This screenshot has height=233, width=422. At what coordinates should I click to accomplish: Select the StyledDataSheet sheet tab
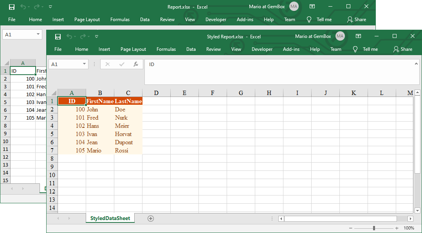pos(110,219)
